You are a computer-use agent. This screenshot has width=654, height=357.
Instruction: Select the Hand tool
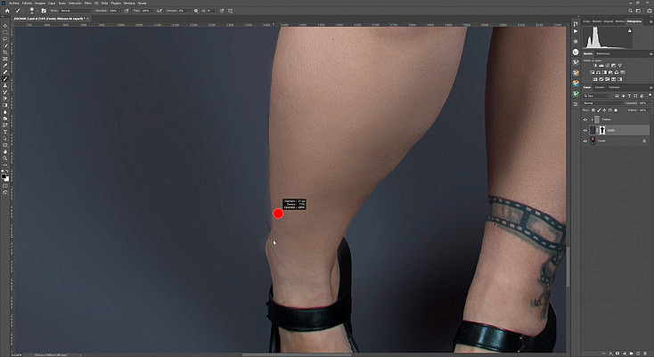coord(5,152)
